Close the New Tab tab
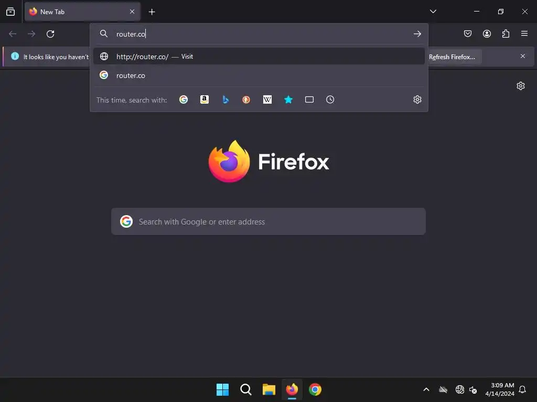Screen dimensions: 537x402 click(x=132, y=12)
